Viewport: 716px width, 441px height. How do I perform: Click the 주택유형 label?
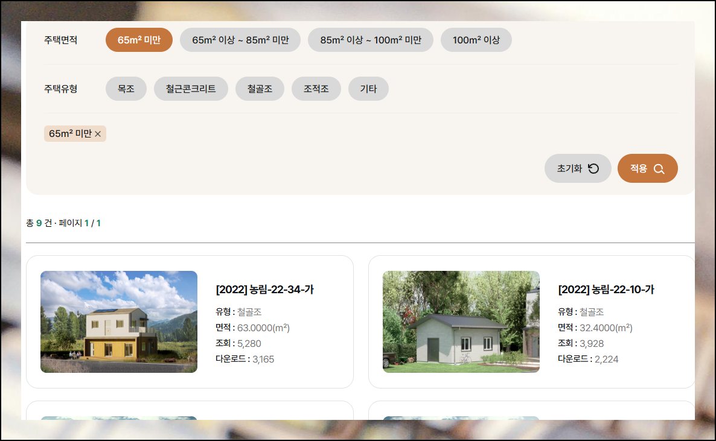61,89
